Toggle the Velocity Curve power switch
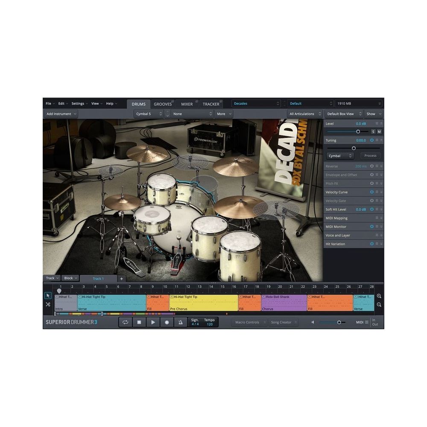Image resolution: width=427 pixels, height=427 pixels. (371, 192)
